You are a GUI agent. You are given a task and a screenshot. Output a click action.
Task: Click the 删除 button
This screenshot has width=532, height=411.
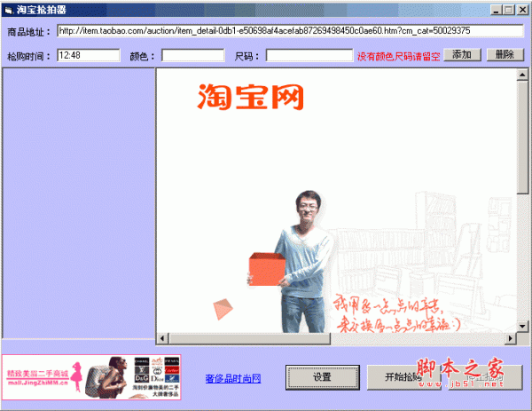tap(505, 55)
